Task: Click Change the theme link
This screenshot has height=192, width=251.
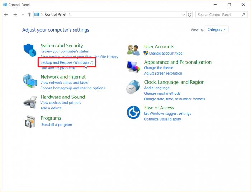Action: [158, 68]
